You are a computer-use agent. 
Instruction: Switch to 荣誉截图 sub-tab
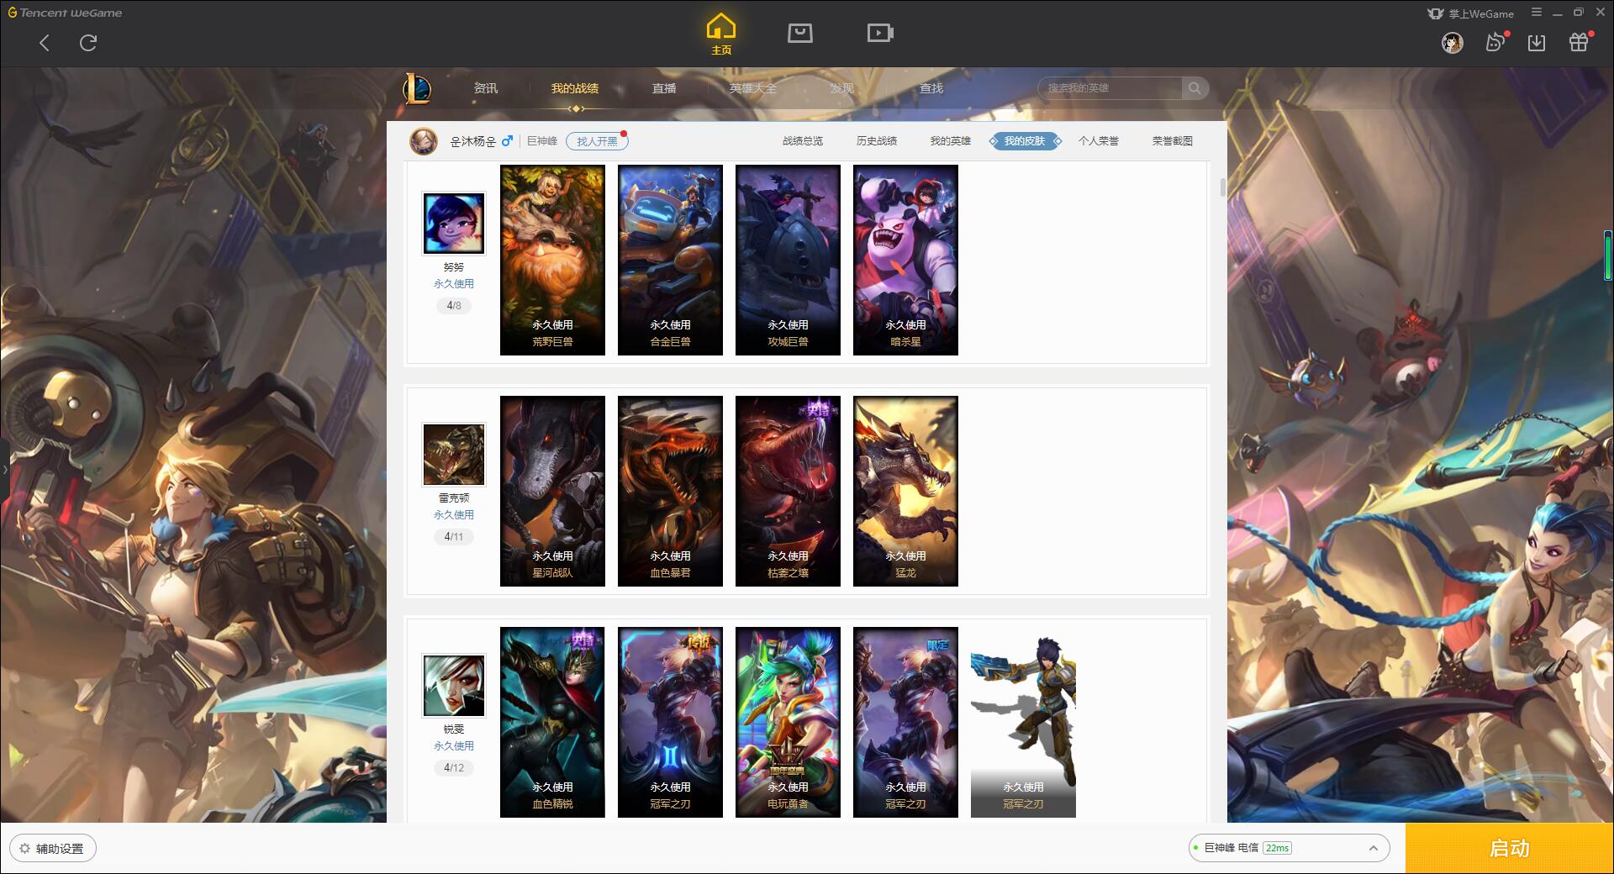coord(1173,141)
